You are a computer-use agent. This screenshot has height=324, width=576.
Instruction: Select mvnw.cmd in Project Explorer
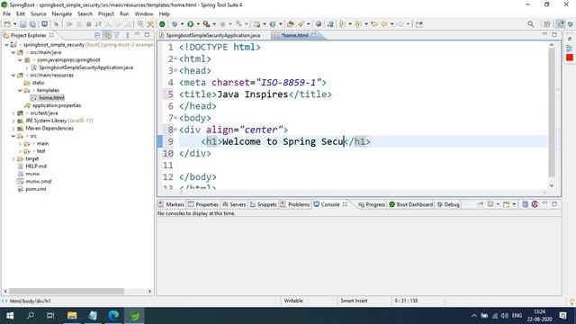pyautogui.click(x=38, y=182)
